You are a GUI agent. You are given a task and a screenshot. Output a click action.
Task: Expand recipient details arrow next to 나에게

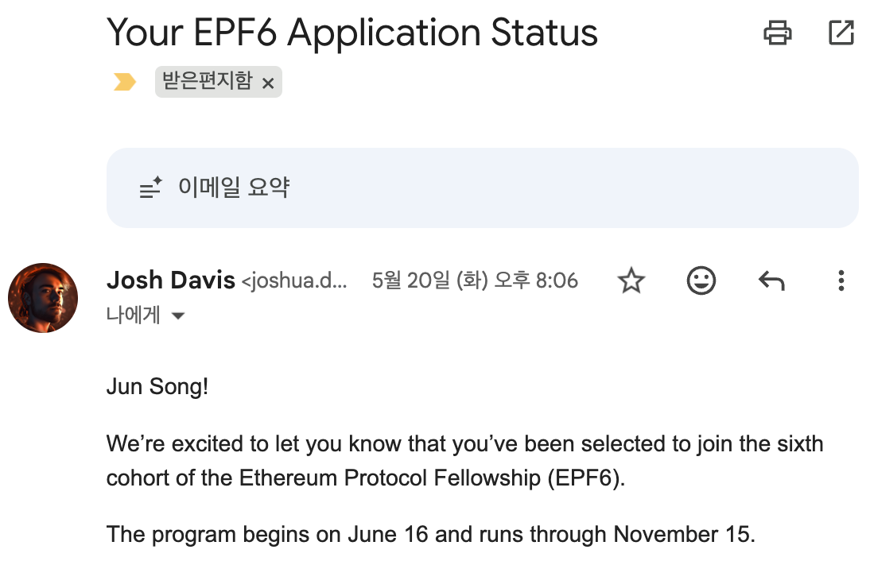click(179, 316)
